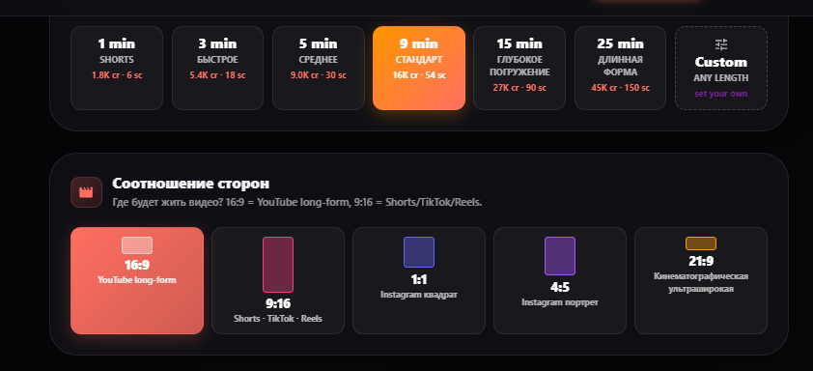Image resolution: width=813 pixels, height=371 pixels.
Task: Pick the Instagram портрет format
Action: tap(560, 281)
